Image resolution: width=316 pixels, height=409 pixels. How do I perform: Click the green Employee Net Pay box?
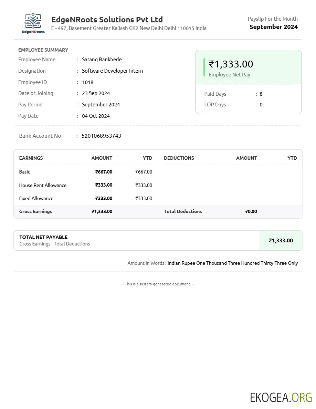(248, 67)
